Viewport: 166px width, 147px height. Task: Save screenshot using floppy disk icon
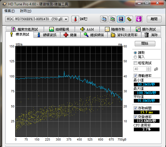pyautogui.click(x=121, y=19)
